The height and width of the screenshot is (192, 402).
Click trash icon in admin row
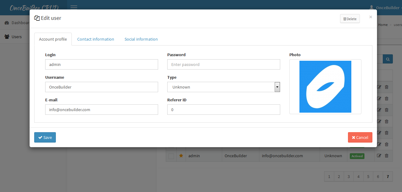click(x=386, y=156)
